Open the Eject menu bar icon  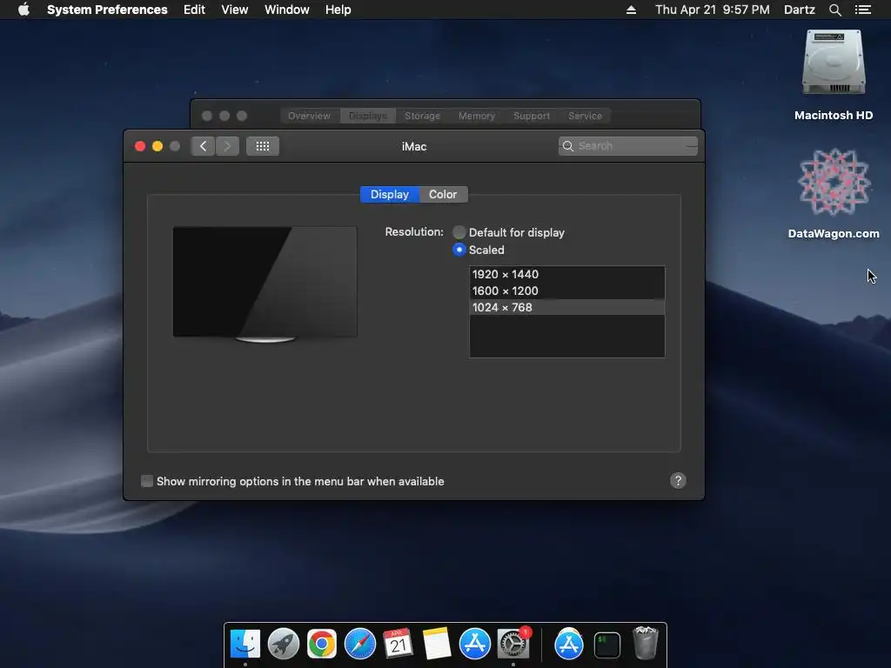pyautogui.click(x=631, y=10)
